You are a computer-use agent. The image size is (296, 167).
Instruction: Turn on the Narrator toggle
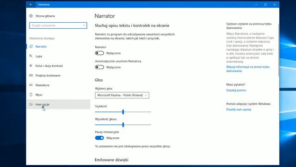tap(99, 53)
